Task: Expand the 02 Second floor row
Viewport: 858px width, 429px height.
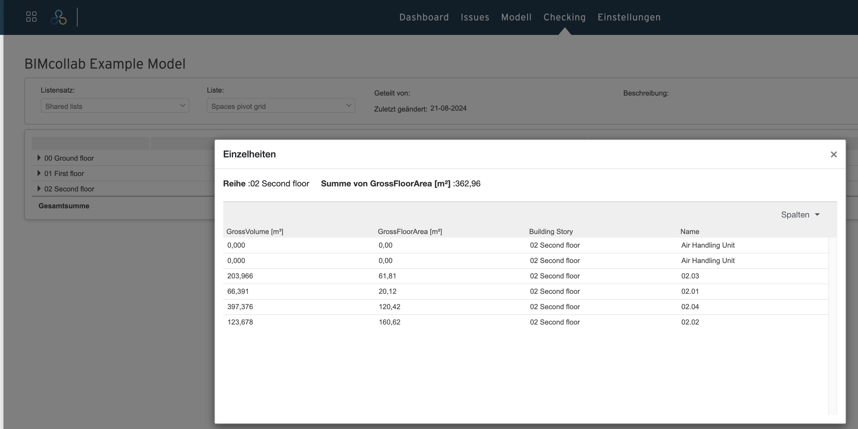Action: point(39,188)
